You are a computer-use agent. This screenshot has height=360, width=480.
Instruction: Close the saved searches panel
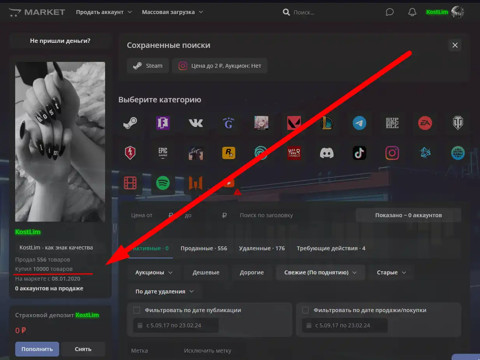(x=455, y=45)
